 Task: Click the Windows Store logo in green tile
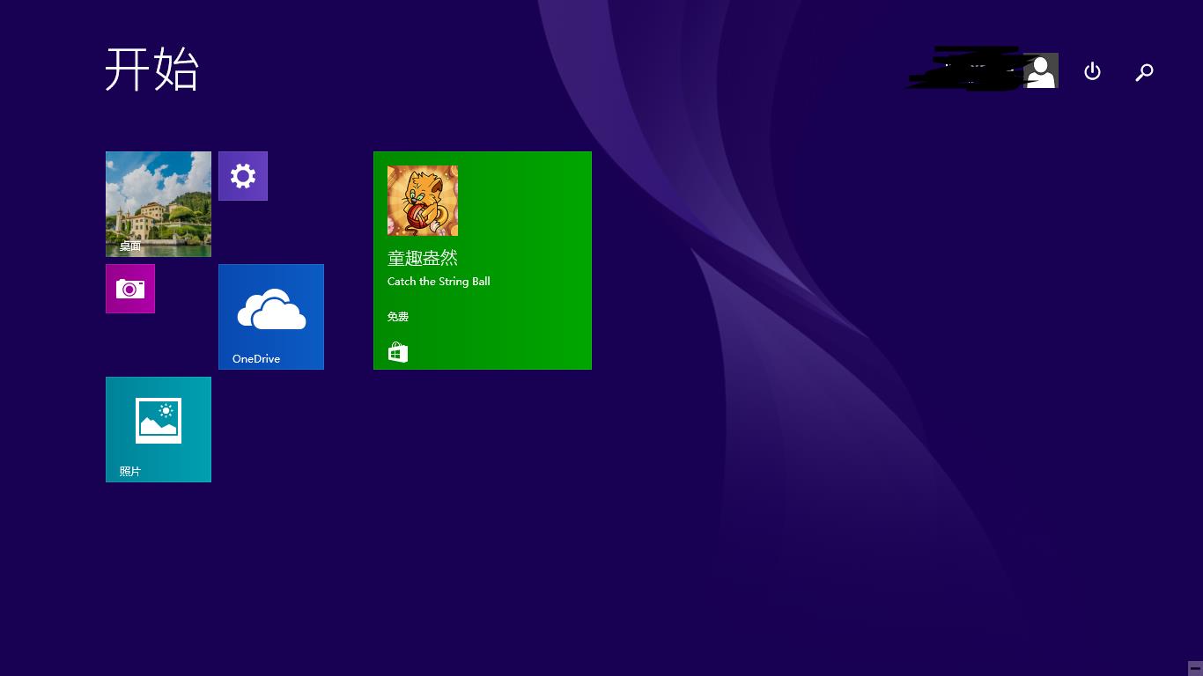click(x=398, y=353)
